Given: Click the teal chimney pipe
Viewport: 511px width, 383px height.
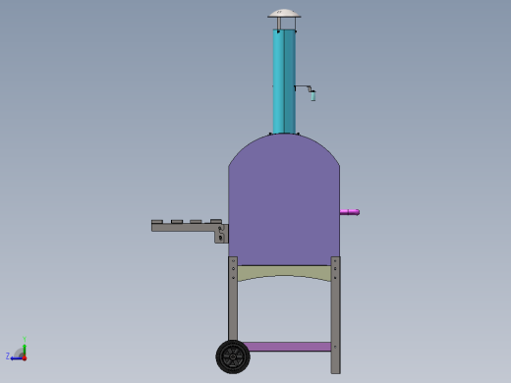Looking at the screenshot, I should (284, 82).
